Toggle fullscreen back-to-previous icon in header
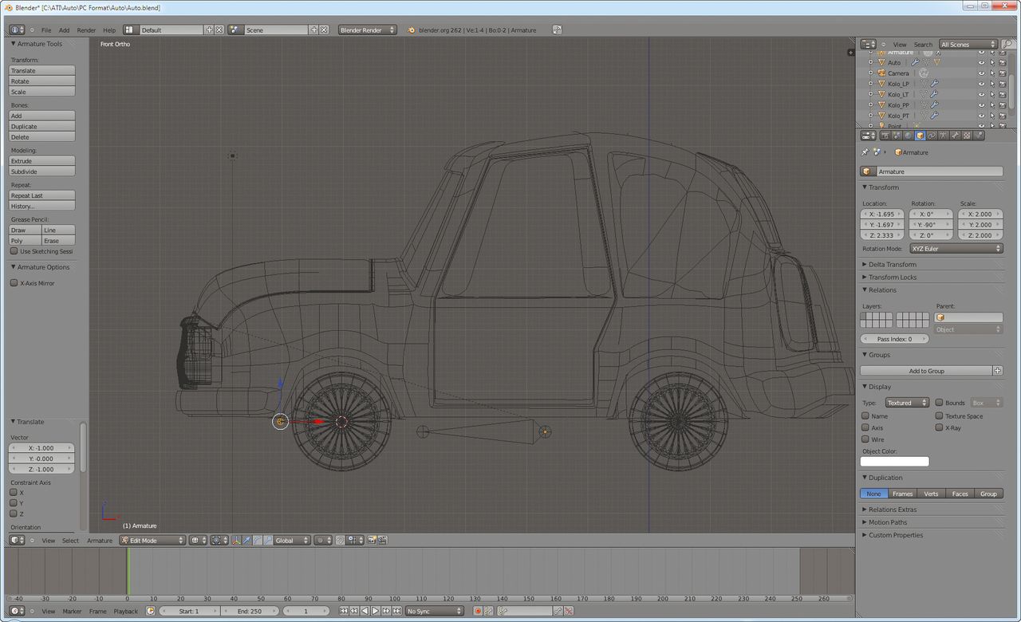1021x622 pixels. click(557, 30)
